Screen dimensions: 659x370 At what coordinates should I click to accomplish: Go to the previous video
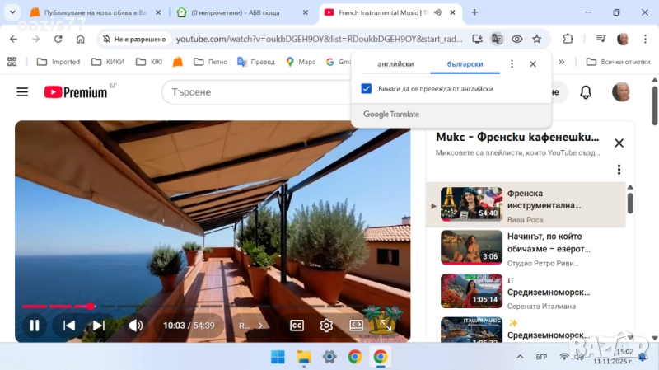pos(69,326)
